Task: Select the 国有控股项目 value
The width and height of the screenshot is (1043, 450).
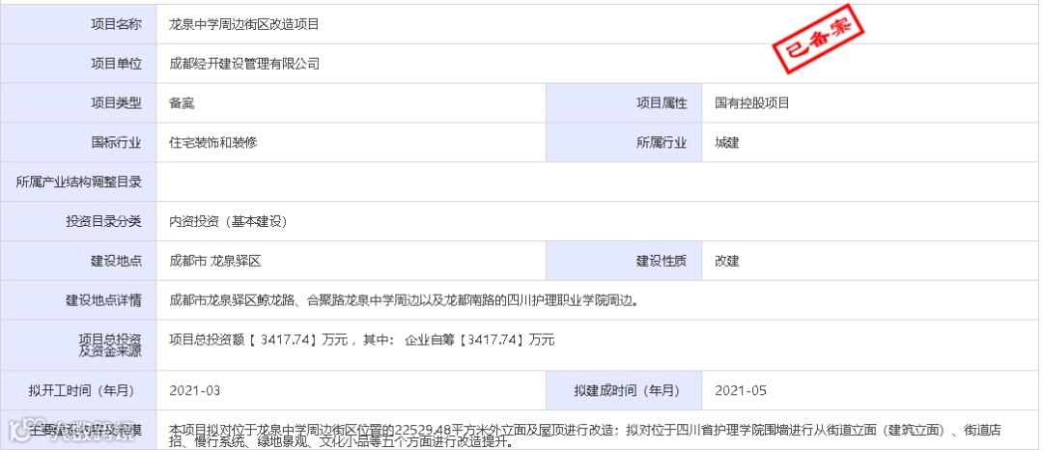Action: [x=751, y=103]
